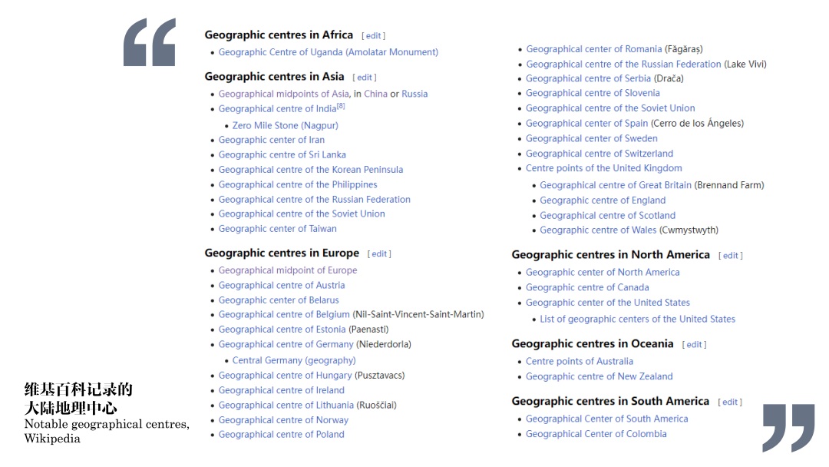Viewport: 829px width, 467px height.
Task: Open Geographic Centre of Uganda link
Action: coord(328,52)
